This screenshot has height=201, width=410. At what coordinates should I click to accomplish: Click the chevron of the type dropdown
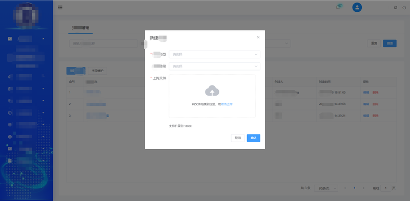point(256,54)
